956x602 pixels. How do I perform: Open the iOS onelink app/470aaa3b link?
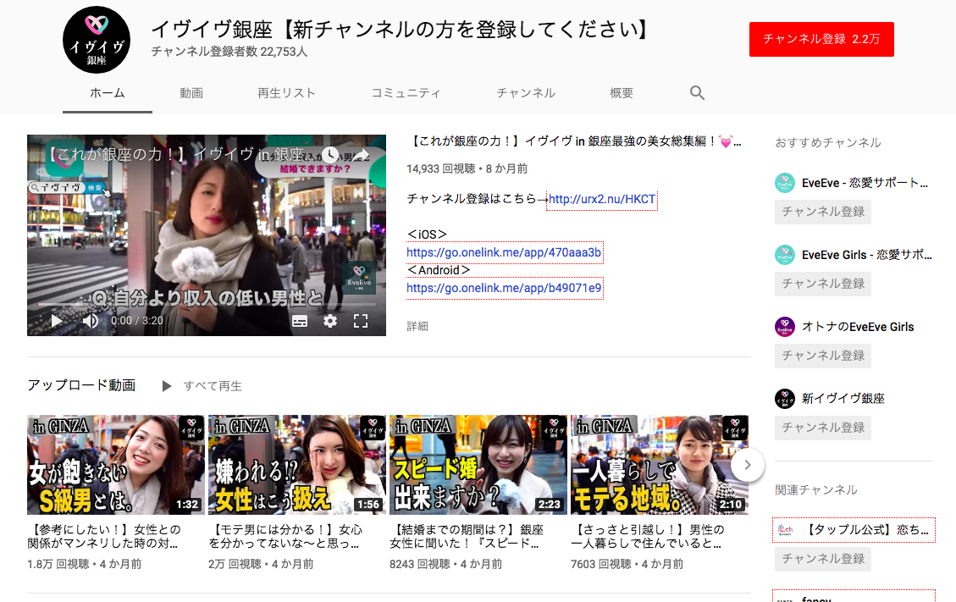[x=504, y=252]
